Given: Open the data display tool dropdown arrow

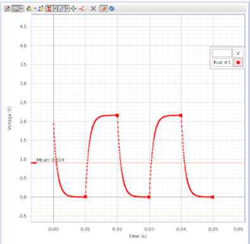Looking at the screenshot, I should [x=22, y=9].
